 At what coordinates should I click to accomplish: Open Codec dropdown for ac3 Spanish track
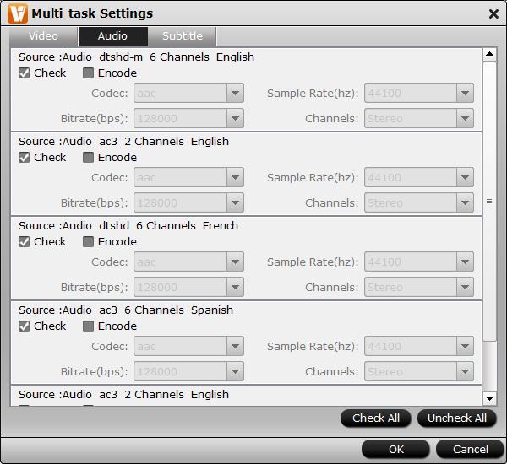[188, 346]
